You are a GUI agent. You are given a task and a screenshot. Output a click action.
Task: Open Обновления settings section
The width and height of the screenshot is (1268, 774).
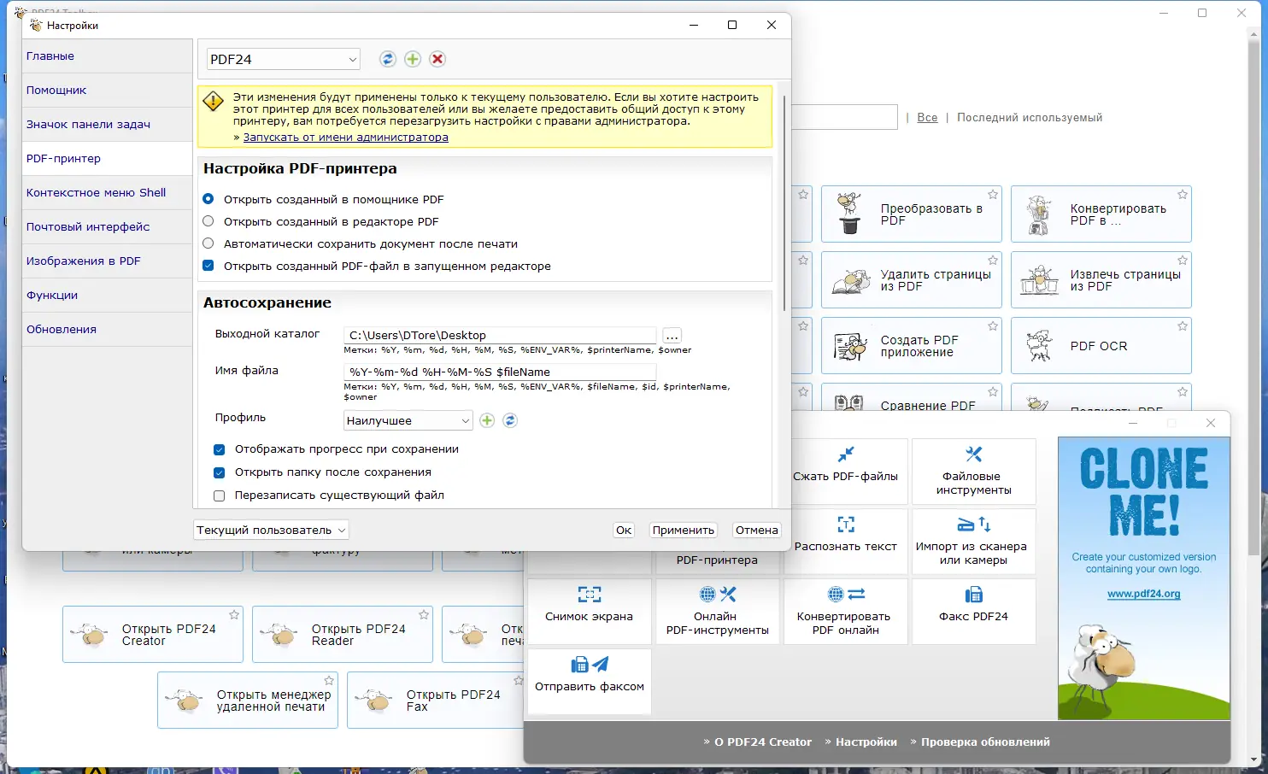pos(107,330)
